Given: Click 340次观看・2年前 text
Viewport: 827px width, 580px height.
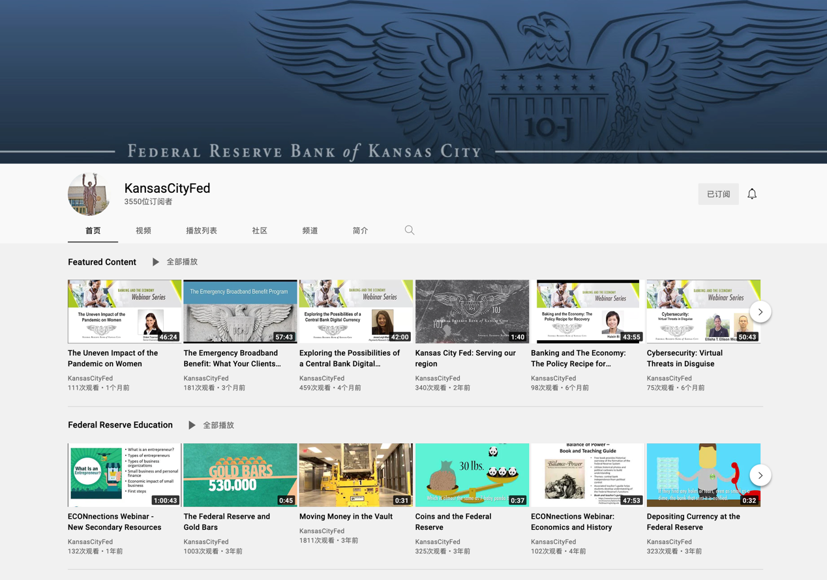Looking at the screenshot, I should coord(442,388).
